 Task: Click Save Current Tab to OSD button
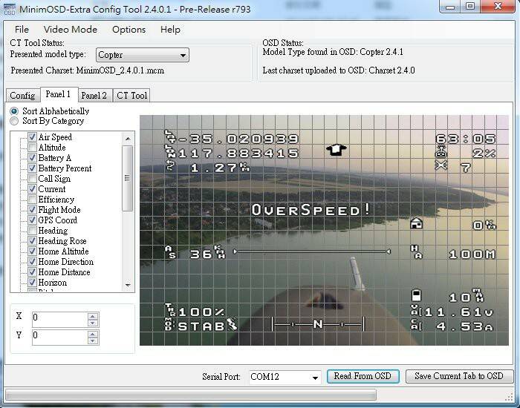[x=458, y=376]
